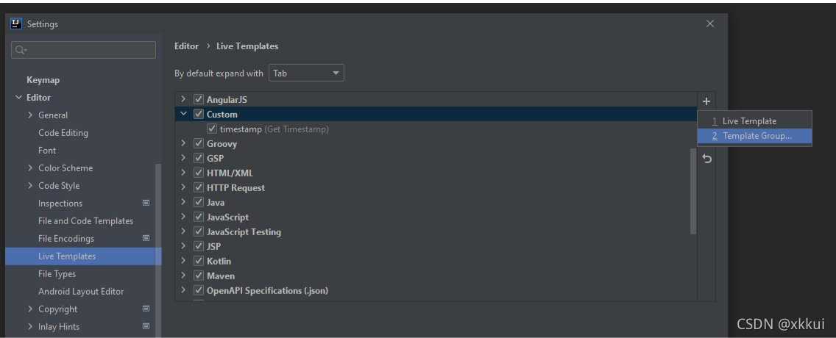
Task: Expand the Color Scheme settings node
Action: (x=30, y=168)
